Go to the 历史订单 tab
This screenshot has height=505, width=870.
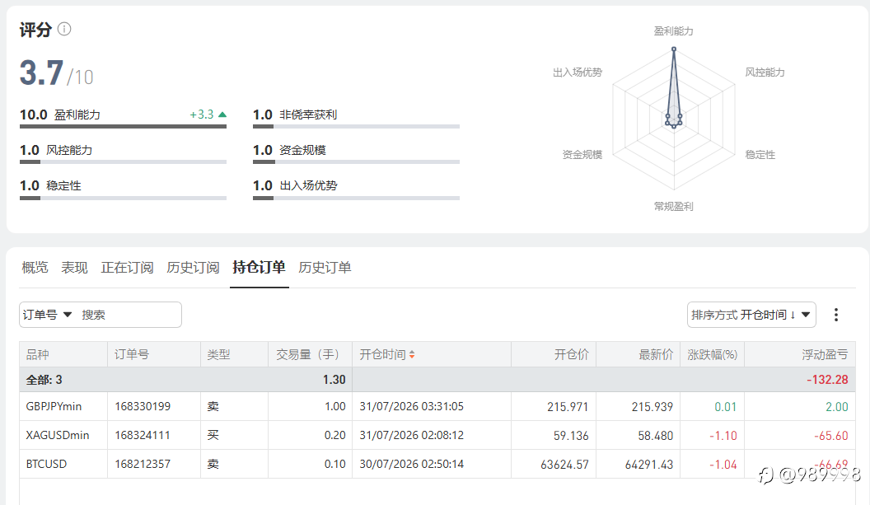coord(325,268)
